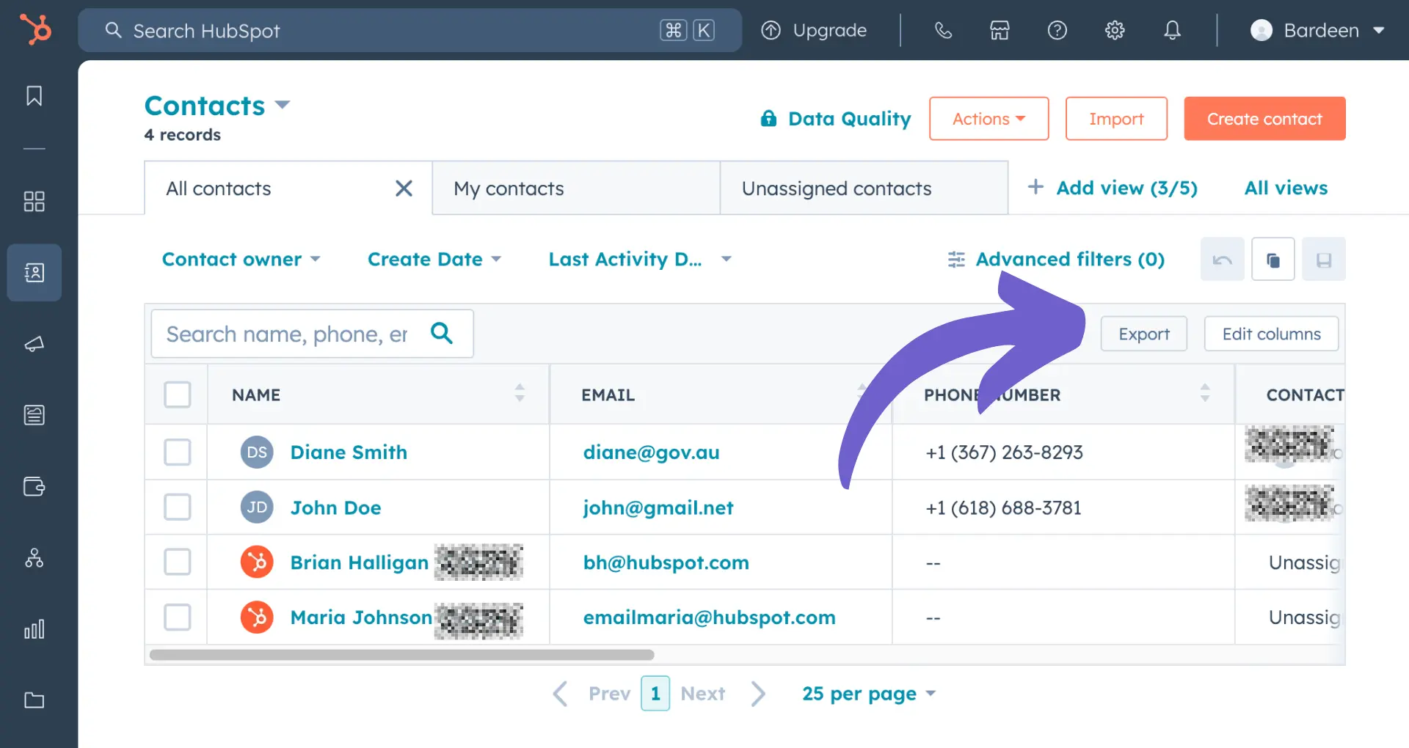Open the content document icon in sidebar
The width and height of the screenshot is (1409, 748).
[x=34, y=415]
